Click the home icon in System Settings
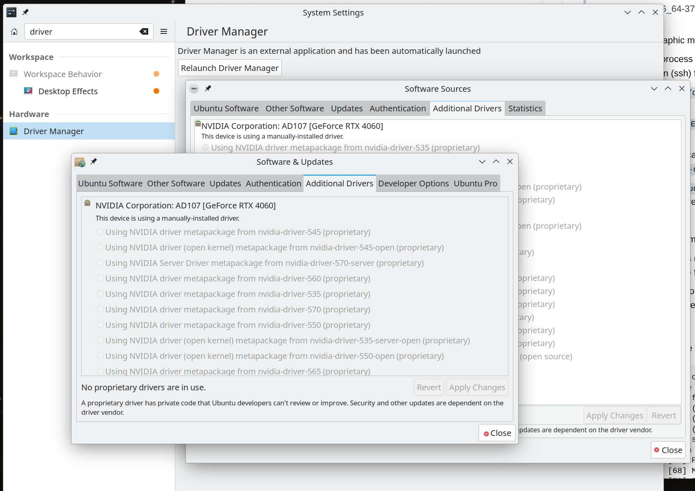Image resolution: width=695 pixels, height=491 pixels. (x=14, y=32)
